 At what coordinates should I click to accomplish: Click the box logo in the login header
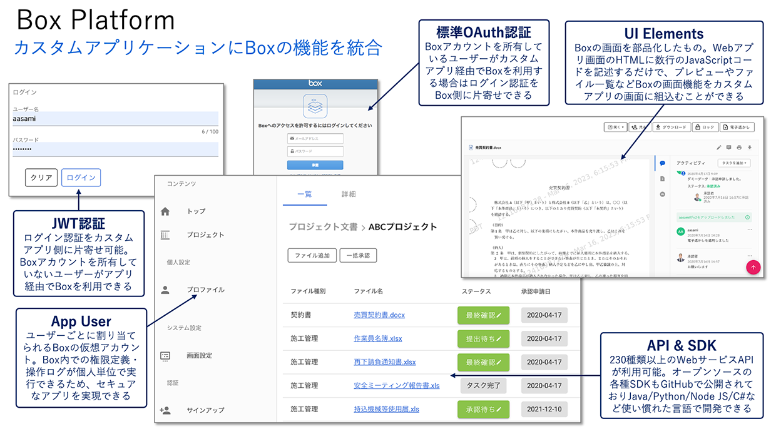pos(315,83)
